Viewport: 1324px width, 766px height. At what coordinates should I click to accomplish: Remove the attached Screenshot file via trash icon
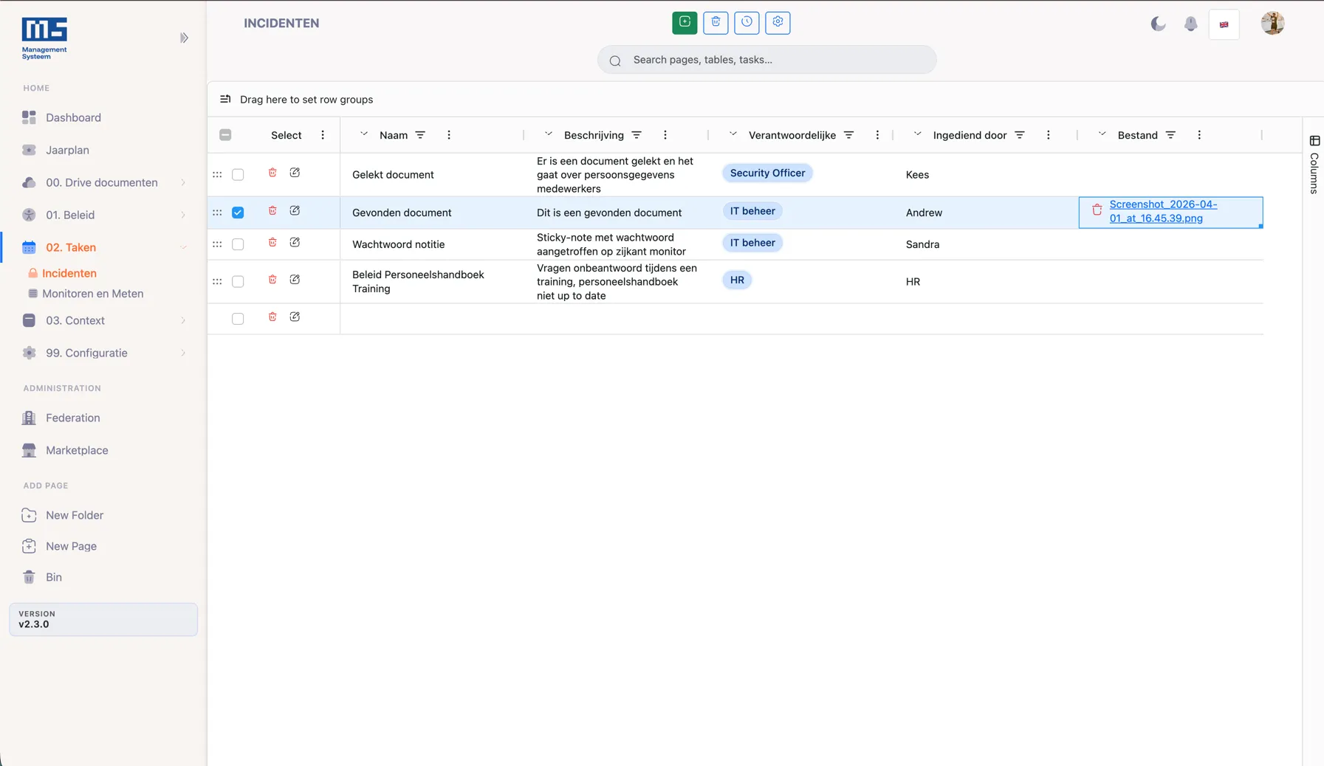1097,210
